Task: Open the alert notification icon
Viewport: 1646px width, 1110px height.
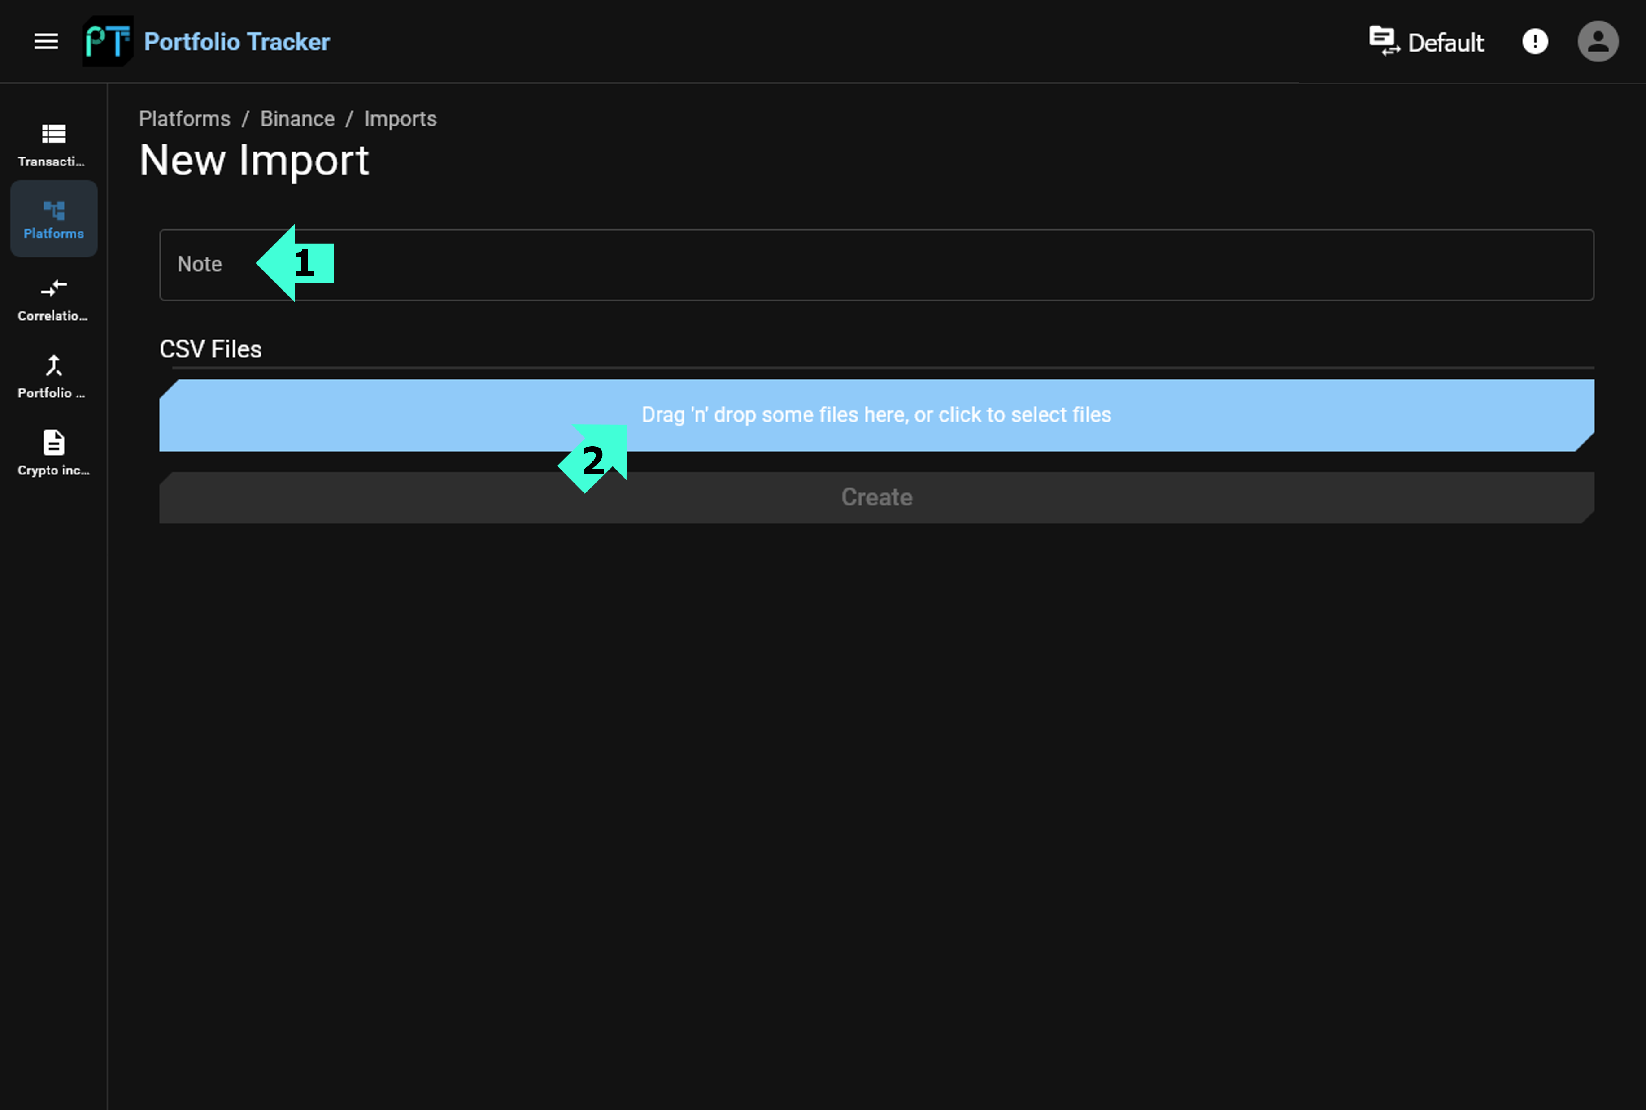Action: coord(1535,41)
